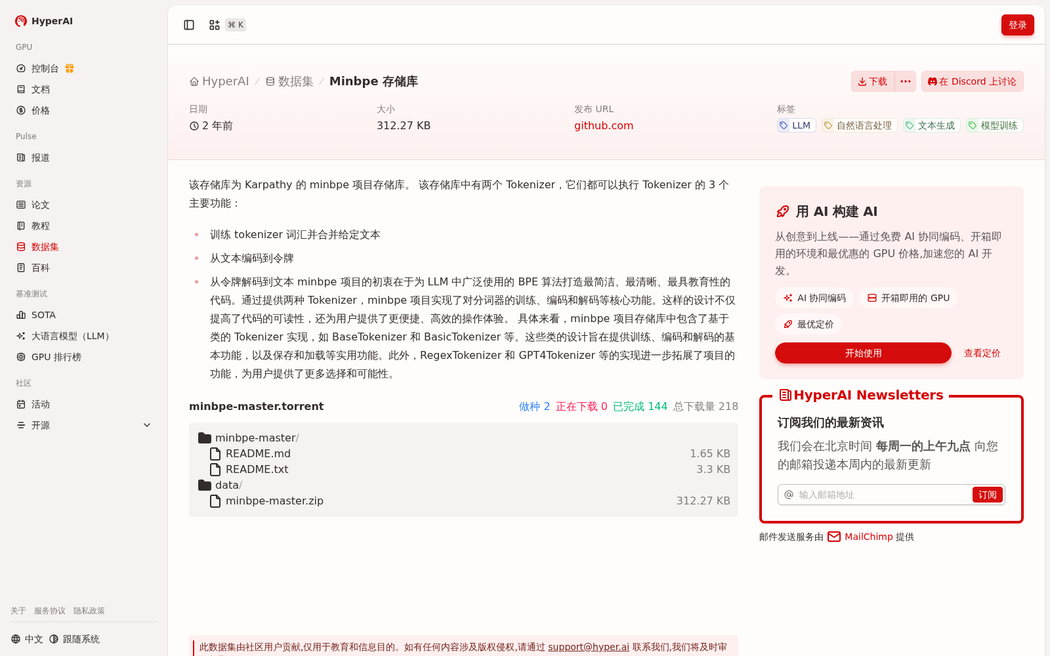Click 在 Discord 上讨论 button
1050x656 pixels.
pyautogui.click(x=972, y=81)
